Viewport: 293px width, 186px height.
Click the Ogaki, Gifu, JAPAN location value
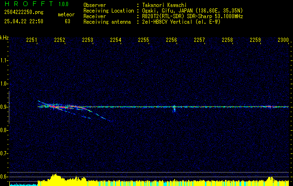pos(192,11)
